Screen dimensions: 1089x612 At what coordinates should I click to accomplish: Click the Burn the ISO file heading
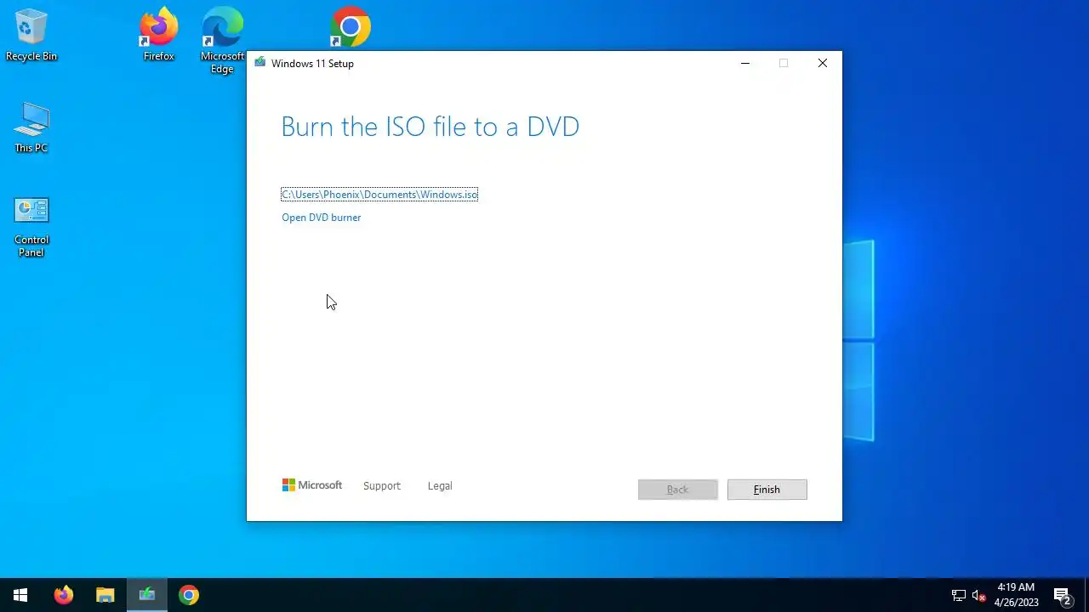point(430,127)
